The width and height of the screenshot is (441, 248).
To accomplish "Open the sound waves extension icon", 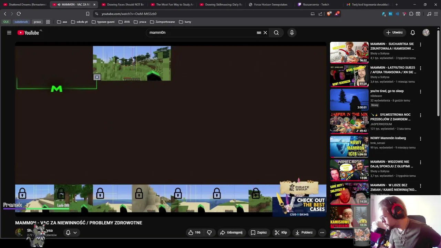I will coord(397,14).
